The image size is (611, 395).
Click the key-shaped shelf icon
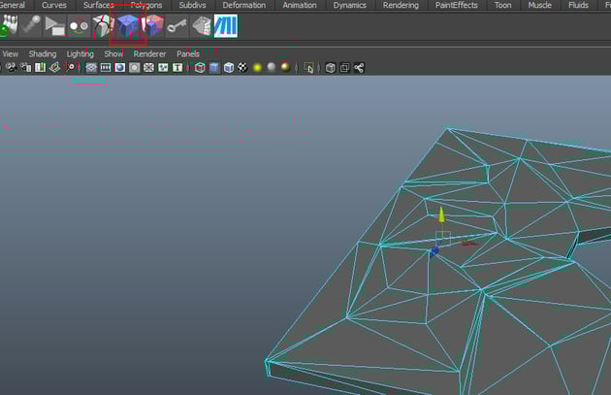pyautogui.click(x=177, y=26)
